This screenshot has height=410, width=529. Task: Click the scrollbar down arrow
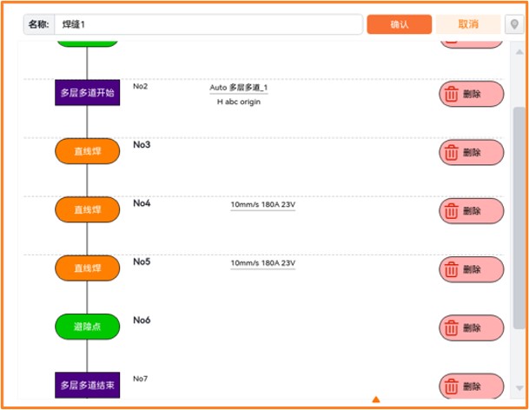pyautogui.click(x=519, y=388)
